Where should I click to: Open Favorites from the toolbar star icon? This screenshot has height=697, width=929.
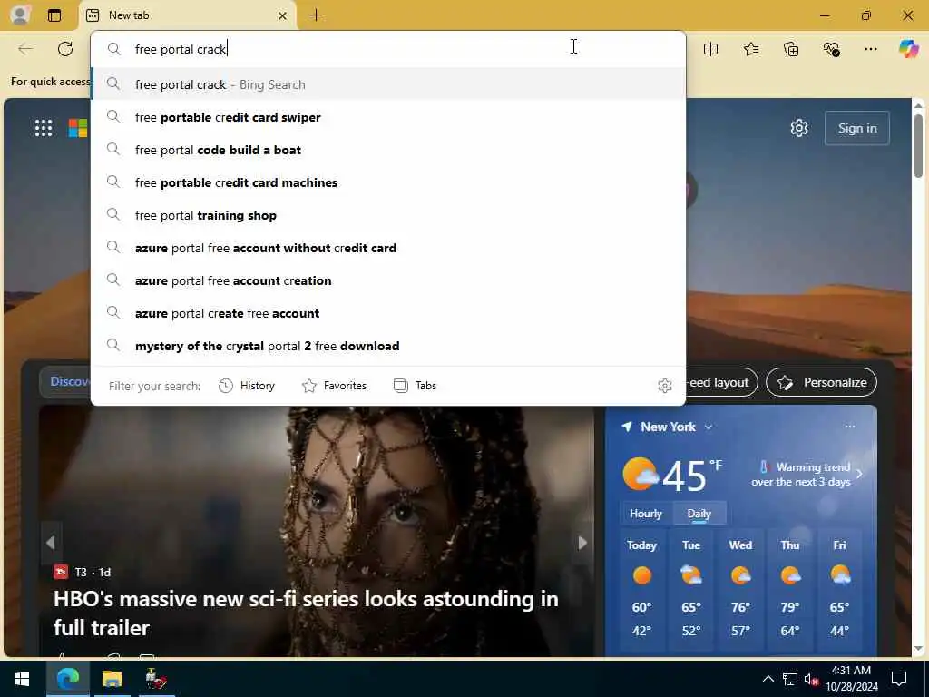[750, 49]
